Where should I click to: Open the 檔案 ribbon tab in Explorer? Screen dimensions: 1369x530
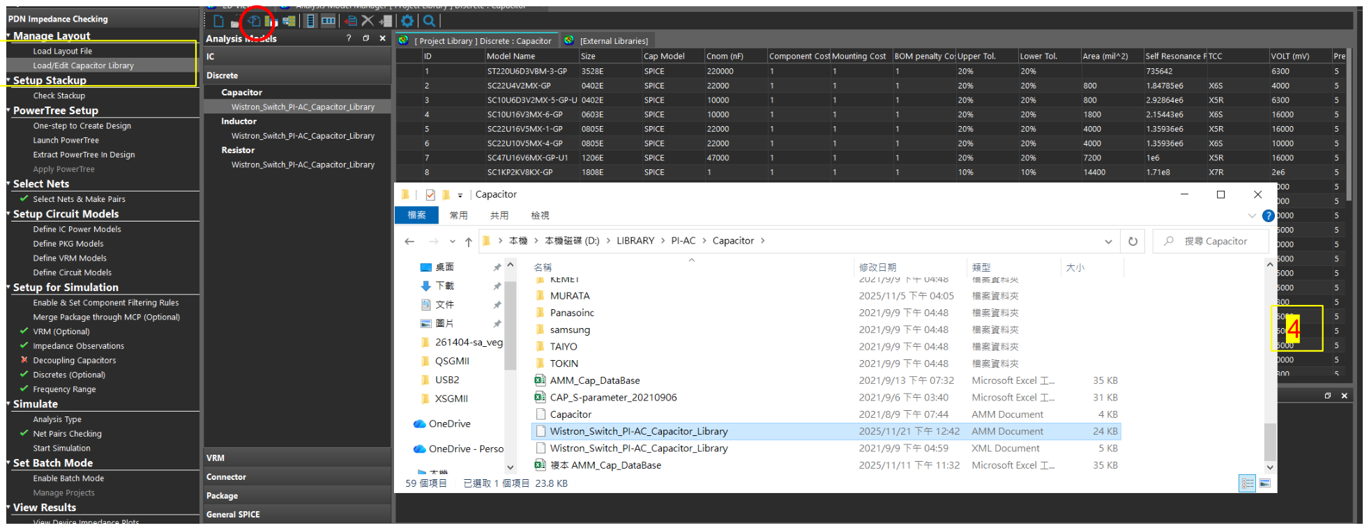[x=416, y=215]
